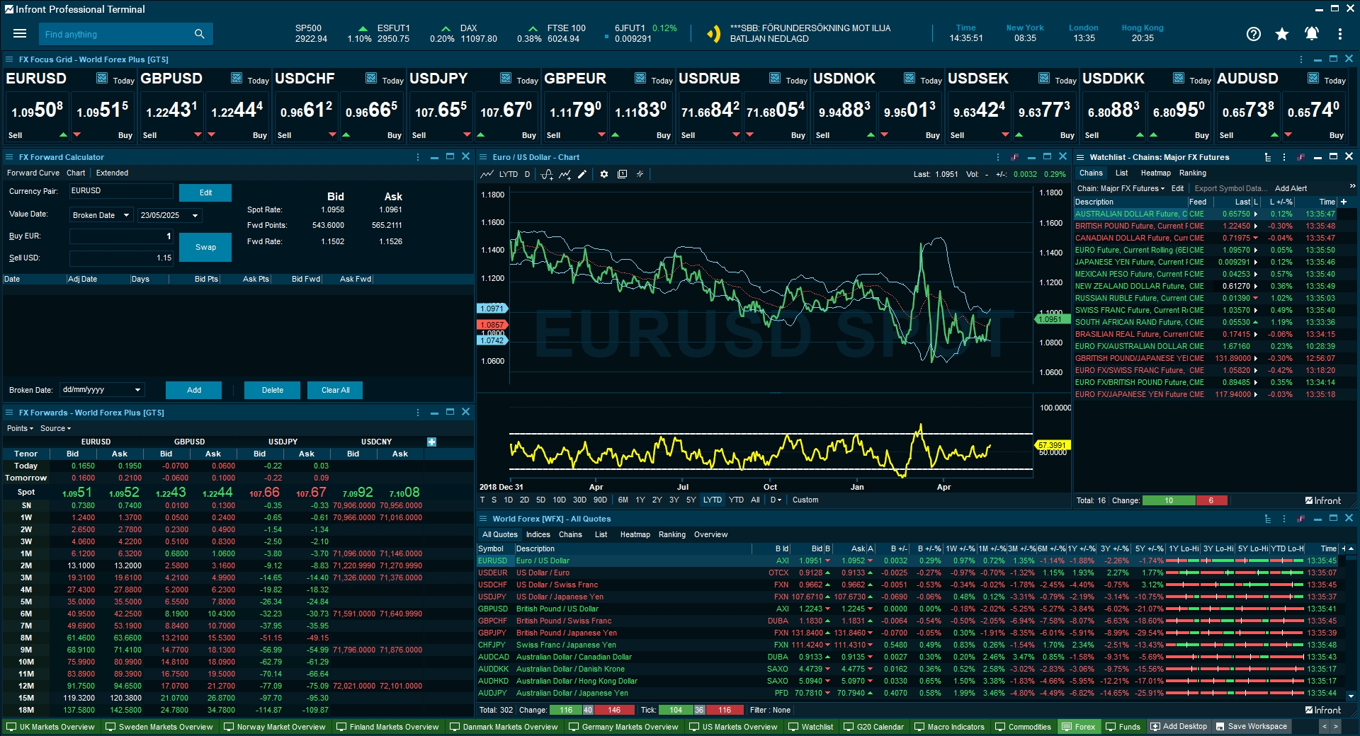Select the 5D chart range
This screenshot has height=736, width=1360.
[x=540, y=500]
